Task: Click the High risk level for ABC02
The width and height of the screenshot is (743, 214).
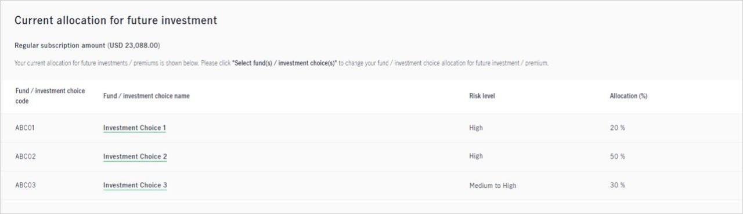Action: [476, 157]
